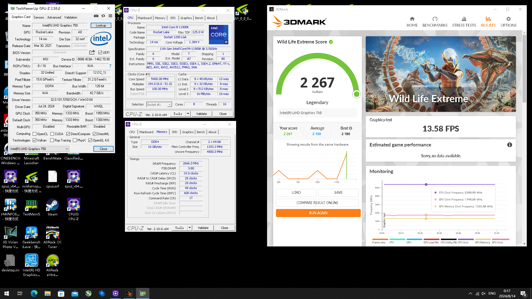The image size is (532, 299).
Task: Toggle Vulkan checkbox
Action: point(35,140)
